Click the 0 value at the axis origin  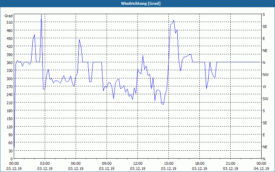[11, 159]
